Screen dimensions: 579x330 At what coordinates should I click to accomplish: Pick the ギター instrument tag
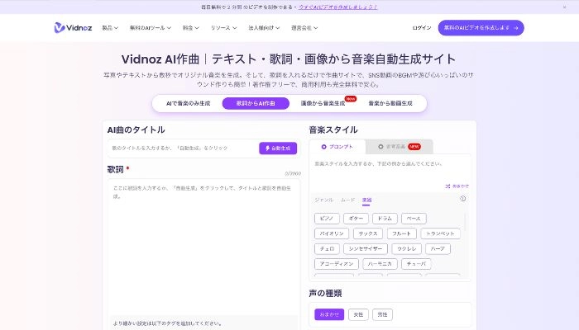pos(356,219)
